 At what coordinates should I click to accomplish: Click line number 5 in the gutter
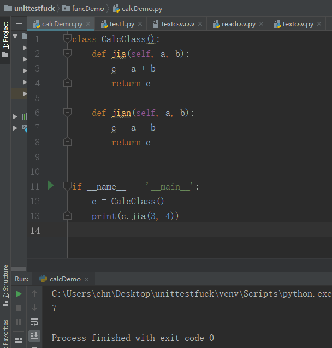tap(37, 98)
